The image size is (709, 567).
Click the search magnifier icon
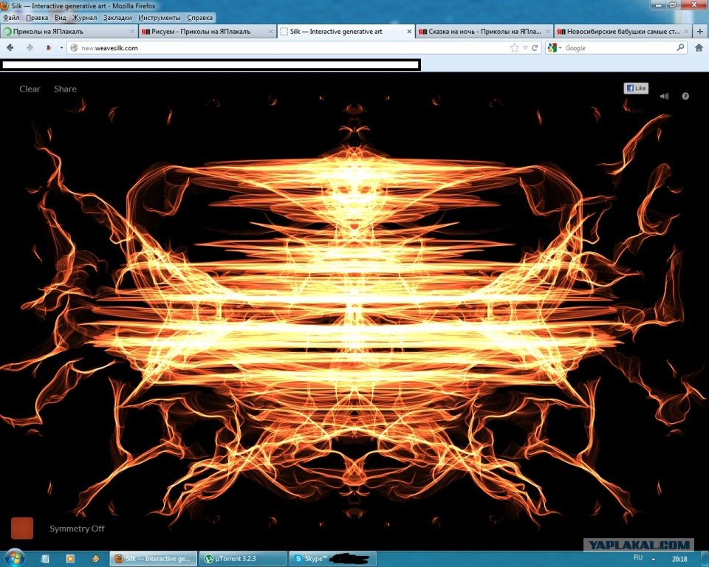[x=681, y=47]
